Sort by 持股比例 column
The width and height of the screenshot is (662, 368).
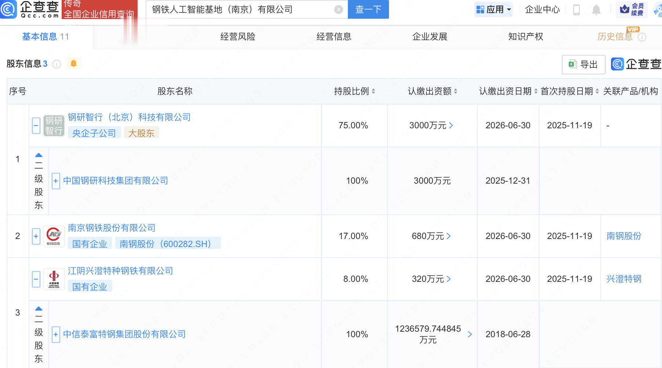click(x=373, y=91)
